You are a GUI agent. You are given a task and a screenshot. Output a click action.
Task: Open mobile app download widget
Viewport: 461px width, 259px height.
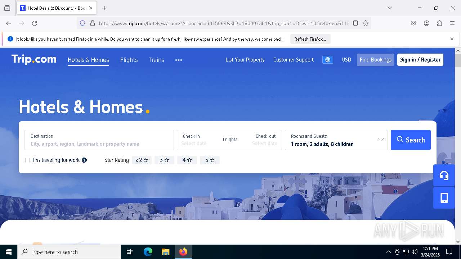click(444, 198)
